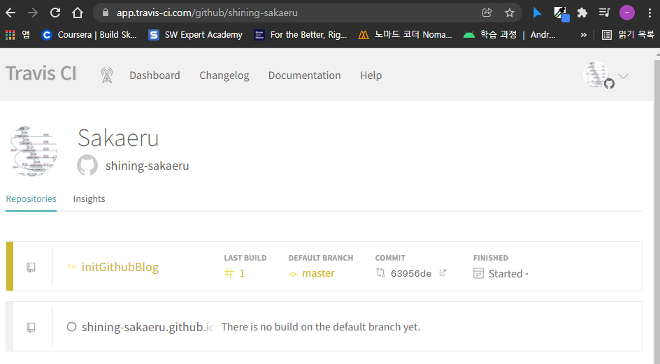Click repo icon beside shining-sakaeru.github.io
This screenshot has height=364, width=660.
(x=31, y=328)
